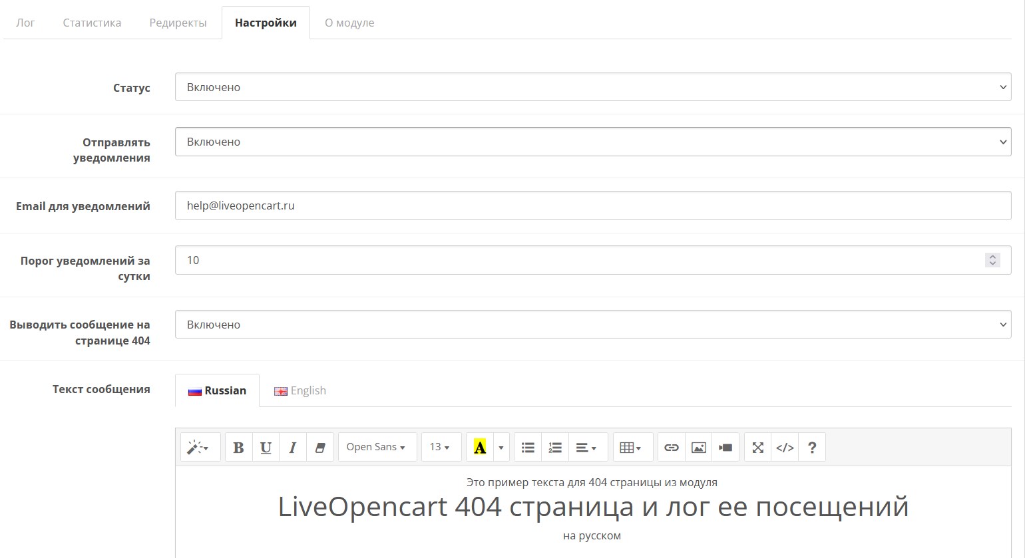Expand the Отправлять уведомления dropdown
This screenshot has height=558, width=1025.
(592, 142)
